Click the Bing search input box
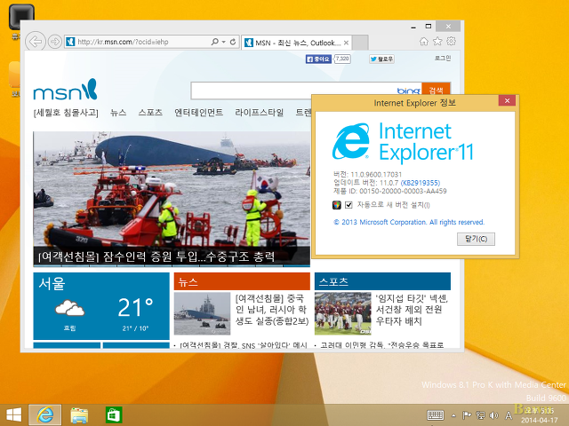This screenshot has width=569, height=426. click(x=293, y=91)
